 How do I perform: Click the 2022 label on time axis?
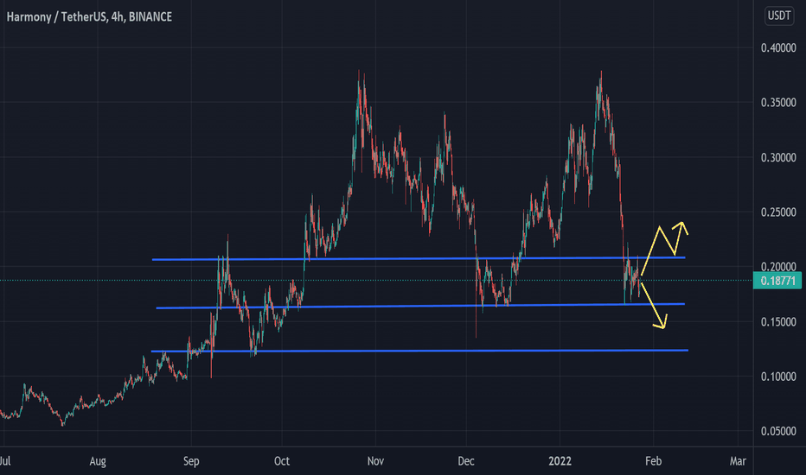(560, 461)
